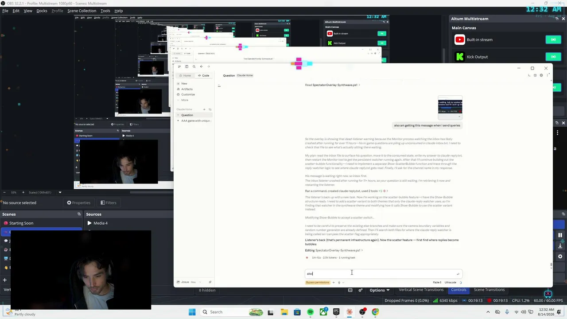Open Artifacts in the Claude sidebar

click(185, 89)
